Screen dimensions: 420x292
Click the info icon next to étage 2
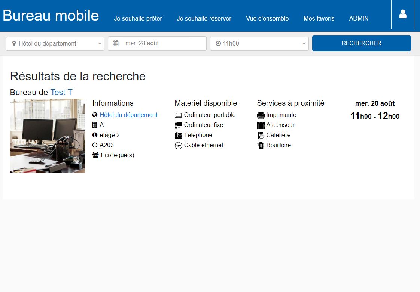pyautogui.click(x=95, y=135)
